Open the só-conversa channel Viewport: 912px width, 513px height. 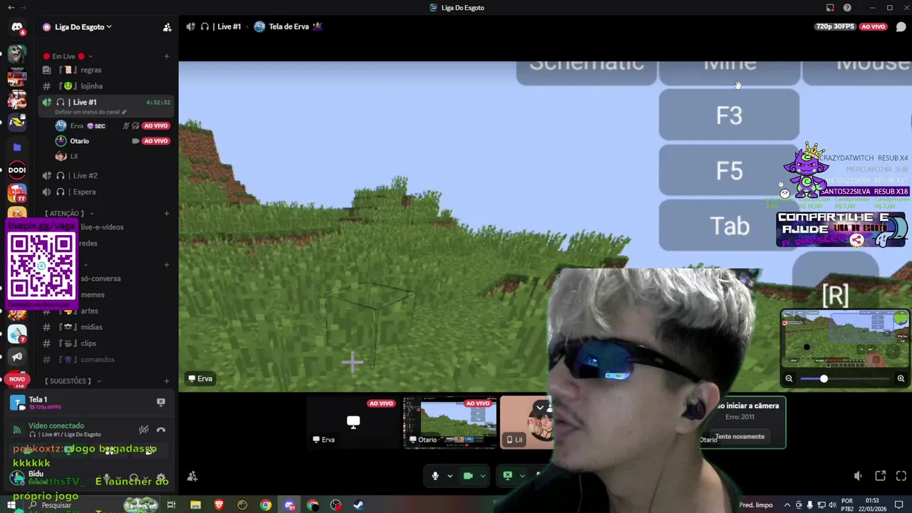pyautogui.click(x=100, y=279)
